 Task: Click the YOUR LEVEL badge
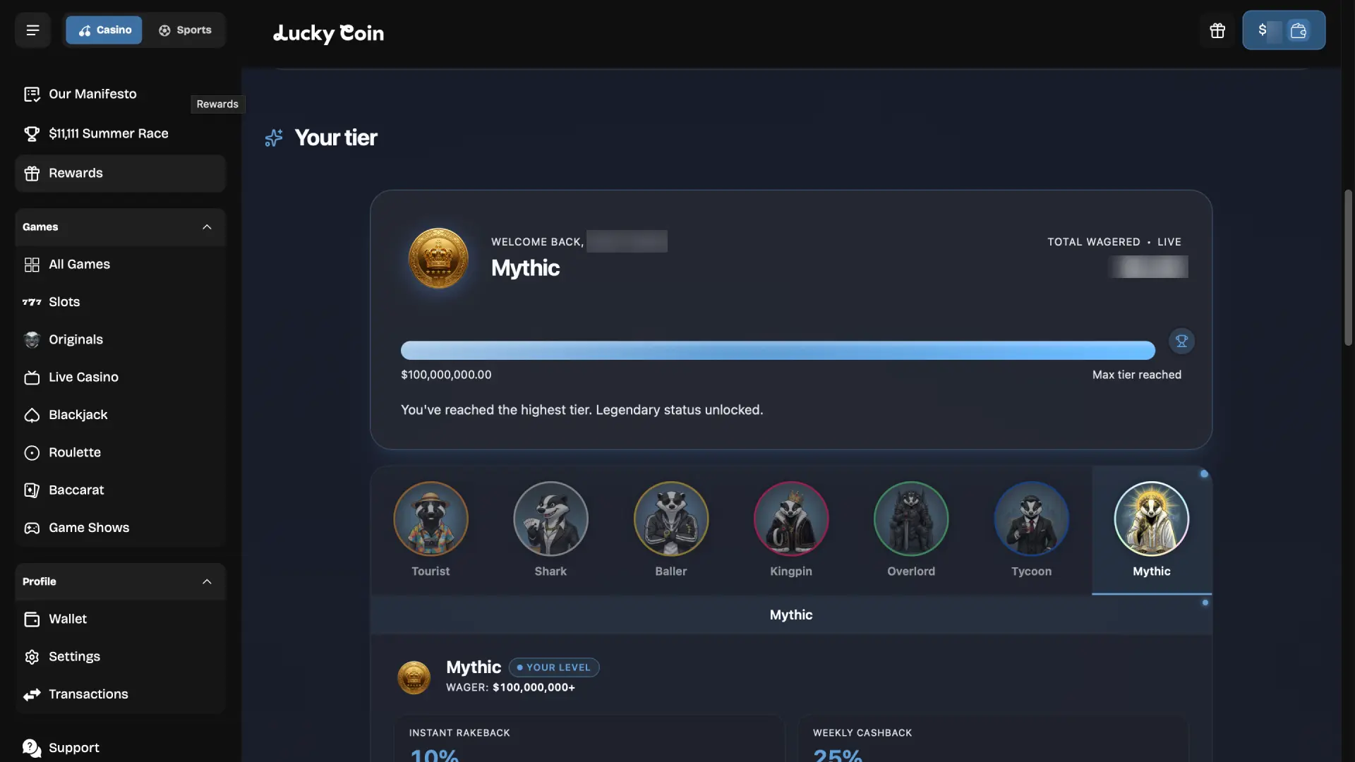coord(554,667)
